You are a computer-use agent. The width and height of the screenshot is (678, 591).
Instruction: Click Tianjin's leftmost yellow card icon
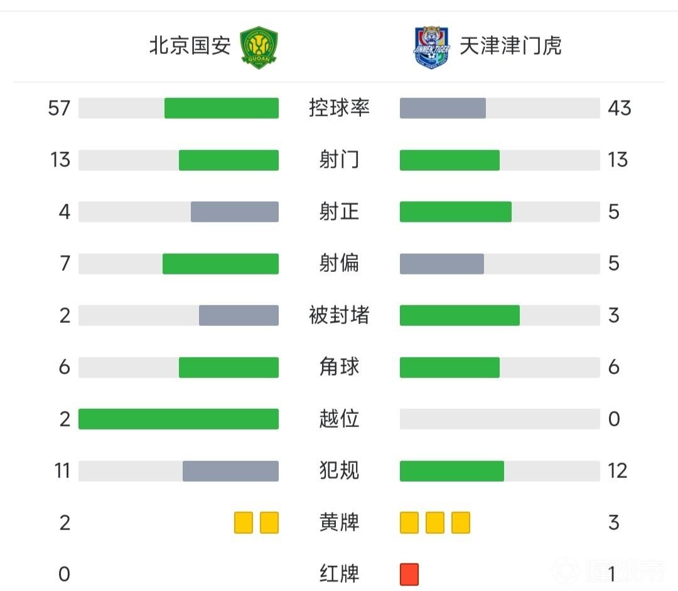click(x=409, y=523)
